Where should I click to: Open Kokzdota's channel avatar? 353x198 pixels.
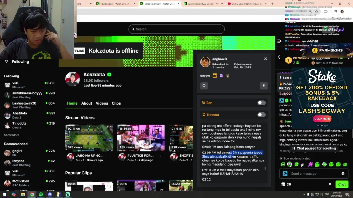click(x=73, y=79)
